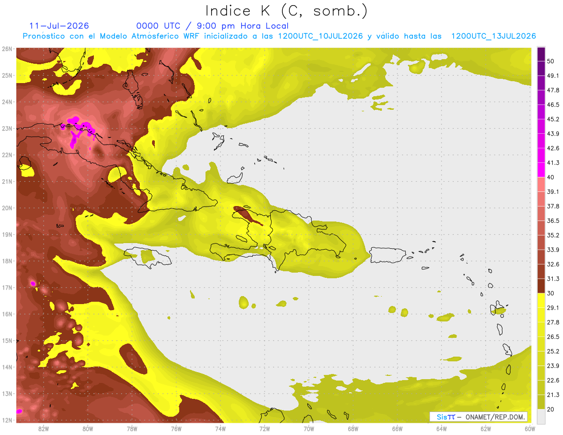Click the colorbar value '32.6'
Image resolution: width=563 pixels, height=435 pixels.
553,264
